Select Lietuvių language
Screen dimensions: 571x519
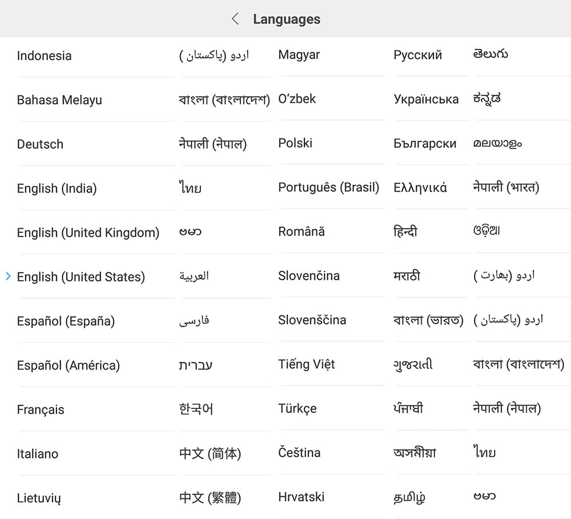(39, 498)
